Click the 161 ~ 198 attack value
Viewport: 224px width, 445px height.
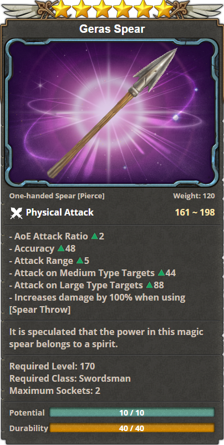click(x=195, y=212)
